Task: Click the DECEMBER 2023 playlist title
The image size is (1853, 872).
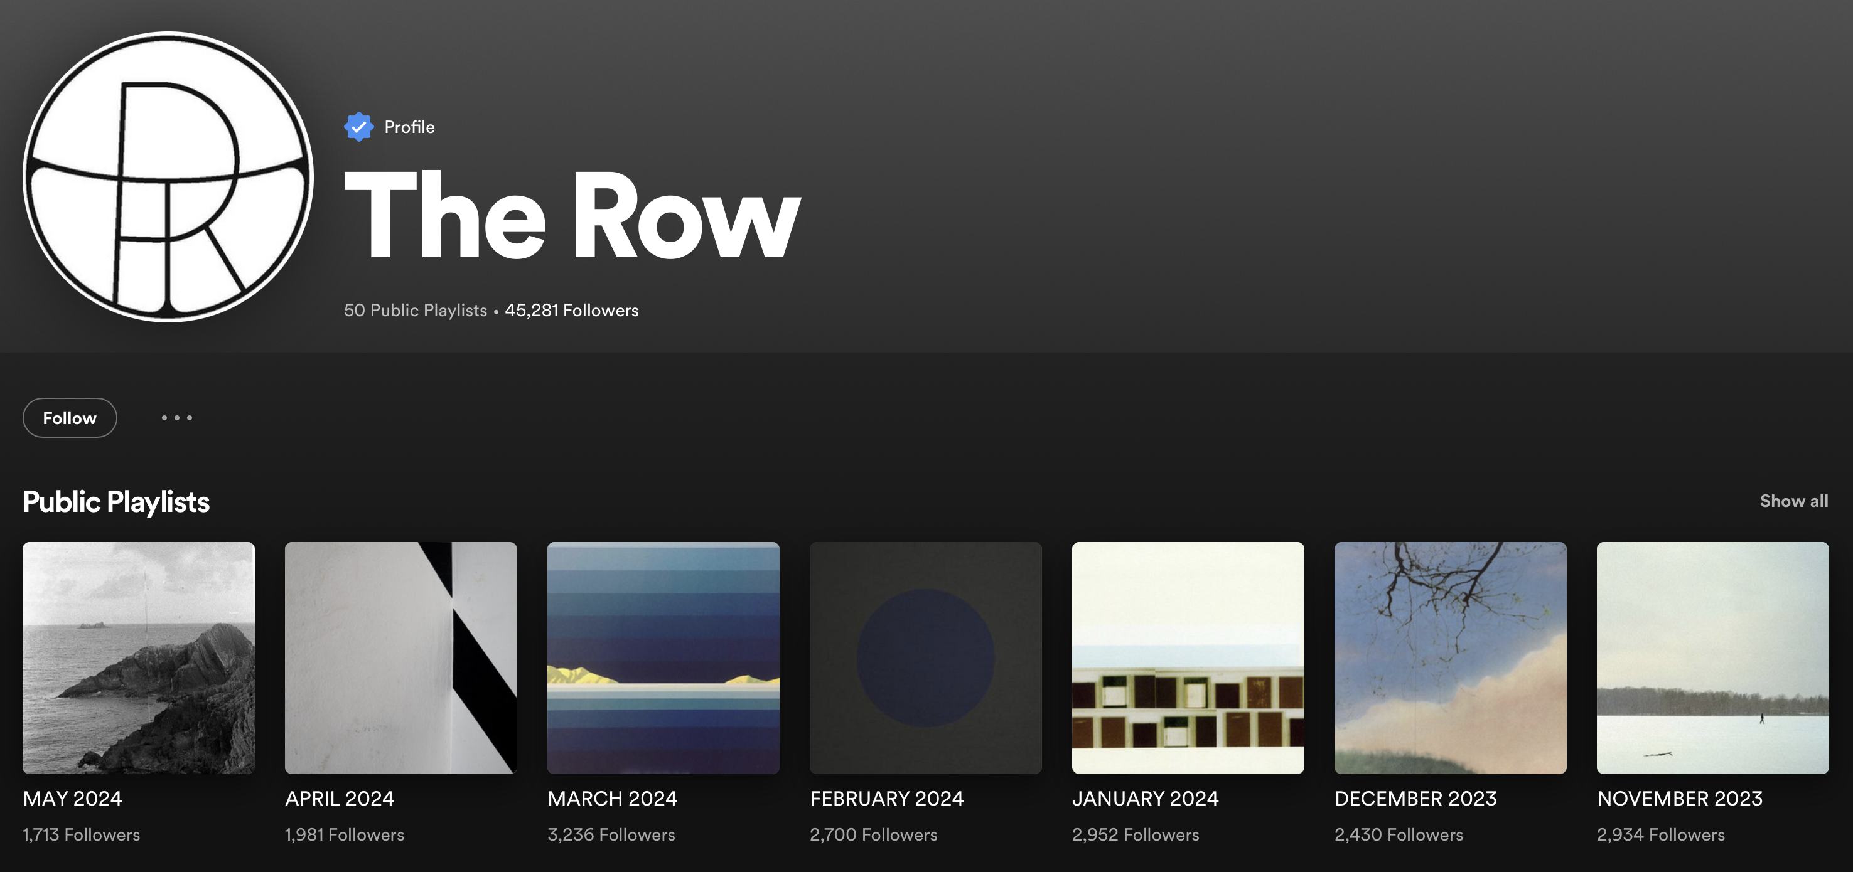Action: [x=1415, y=799]
